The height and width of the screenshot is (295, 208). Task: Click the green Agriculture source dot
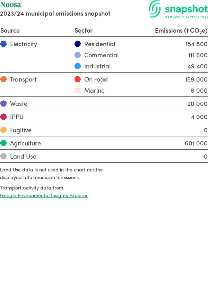tap(3, 143)
